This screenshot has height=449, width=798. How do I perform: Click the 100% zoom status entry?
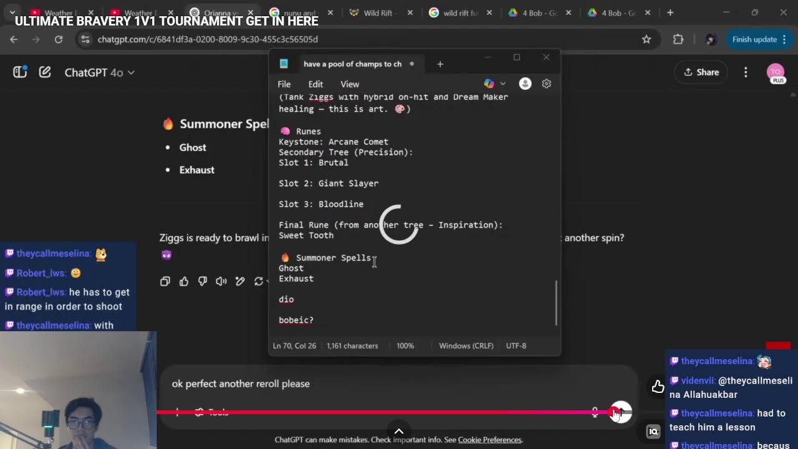(405, 345)
